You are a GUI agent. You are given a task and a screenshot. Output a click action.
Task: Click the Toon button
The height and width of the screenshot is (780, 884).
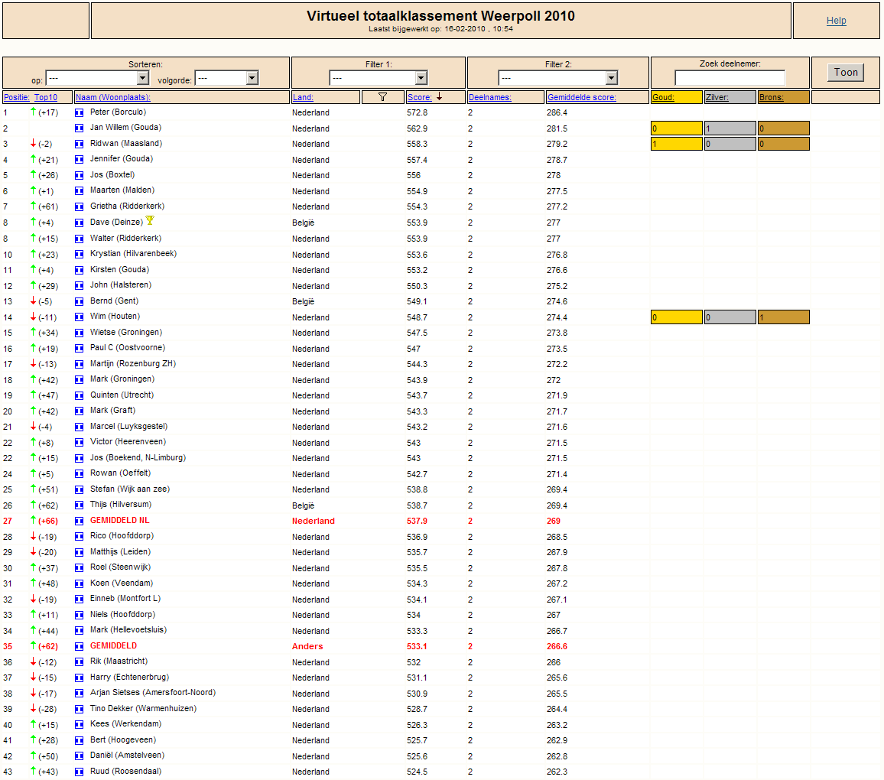(x=846, y=72)
